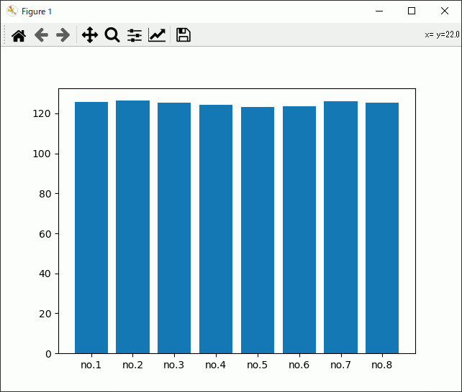The height and width of the screenshot is (392, 462).
Task: Click the no.1 bar in the chart
Action: point(91,228)
